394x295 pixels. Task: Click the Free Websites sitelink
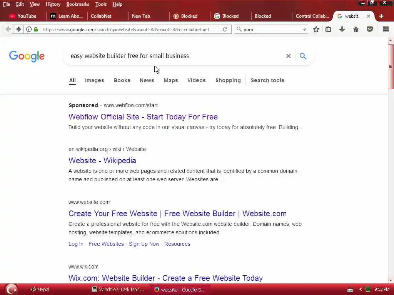(106, 244)
